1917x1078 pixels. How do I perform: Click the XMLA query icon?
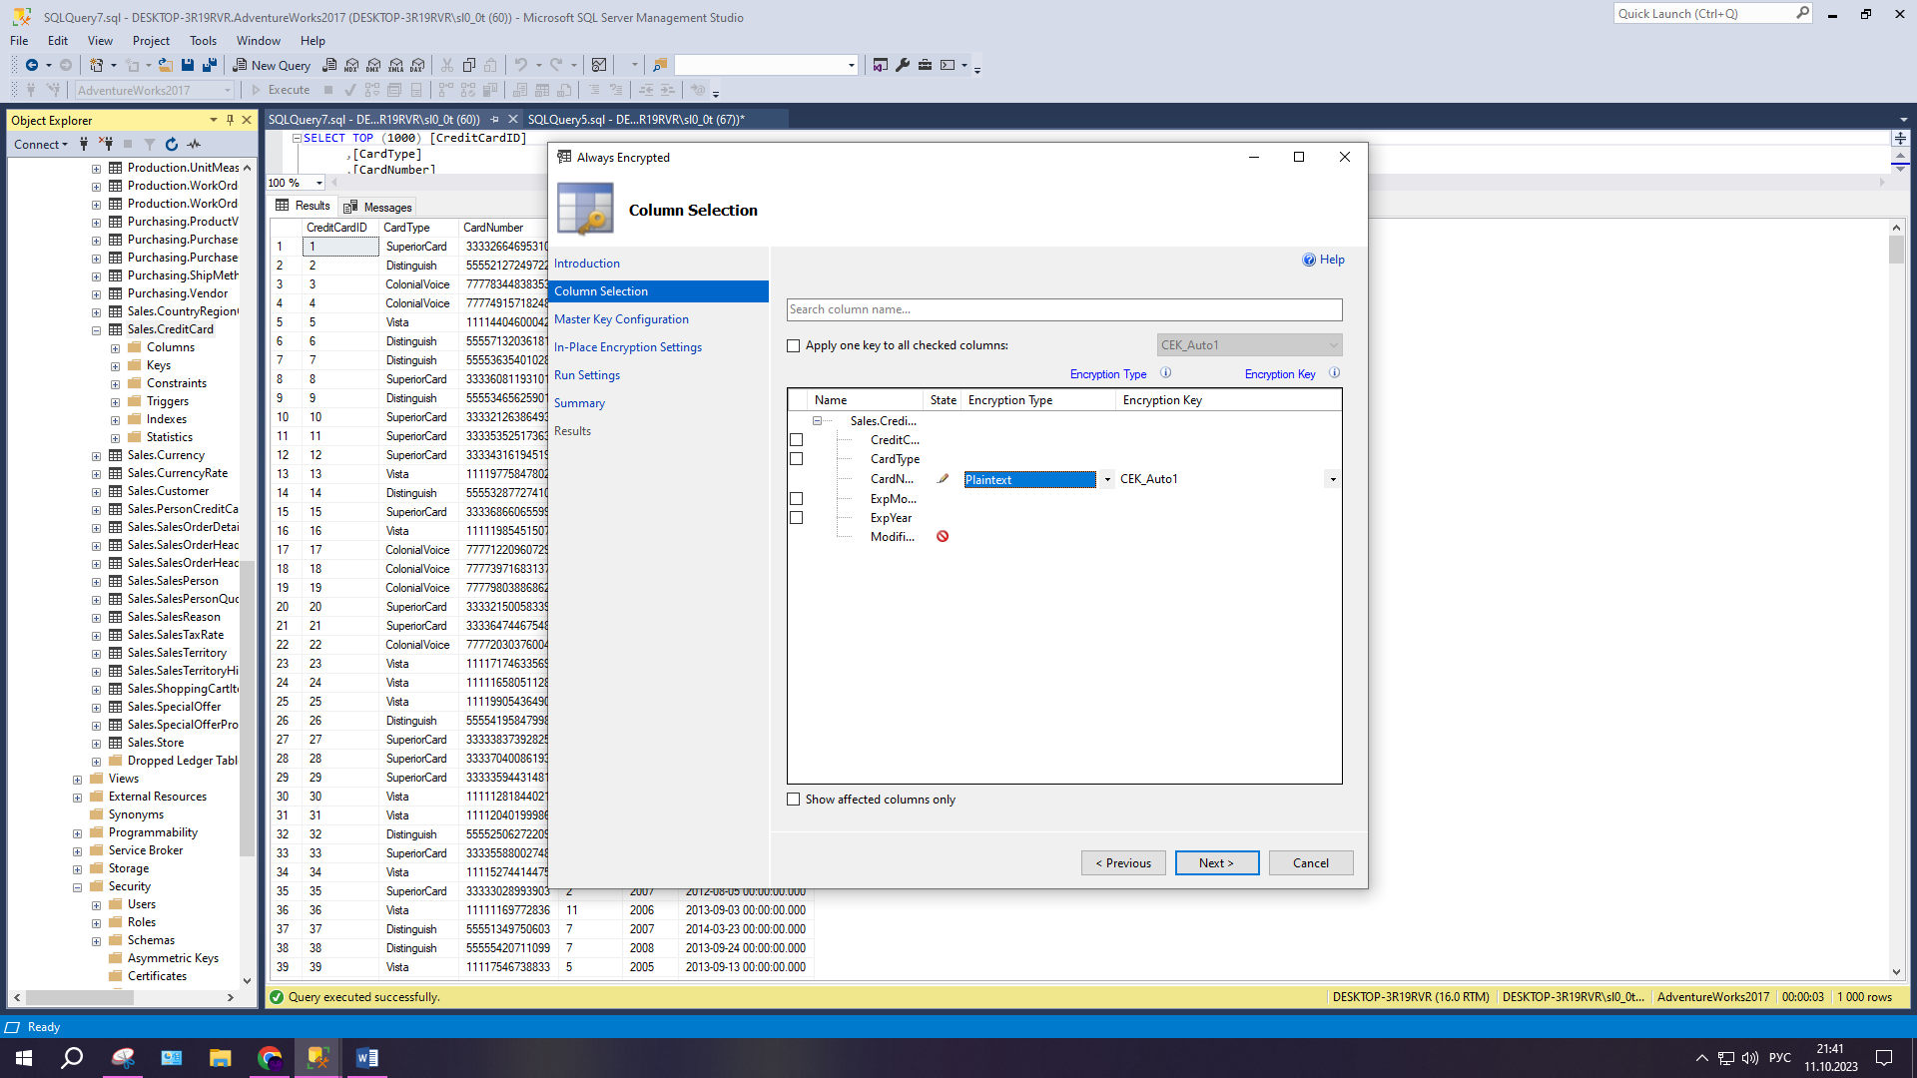coord(395,65)
